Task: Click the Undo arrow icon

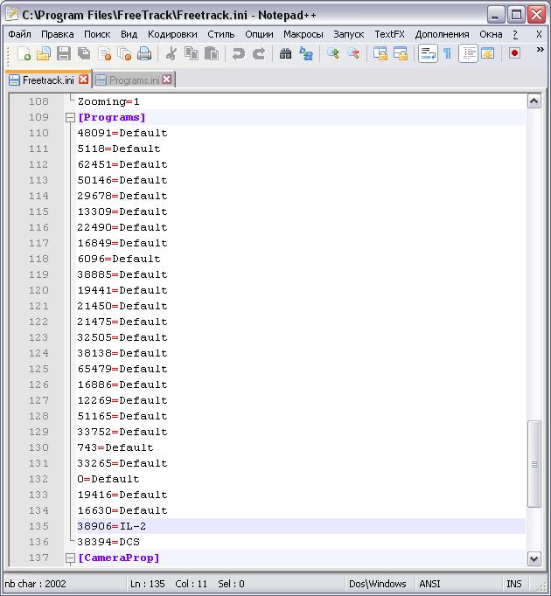Action: tap(238, 53)
